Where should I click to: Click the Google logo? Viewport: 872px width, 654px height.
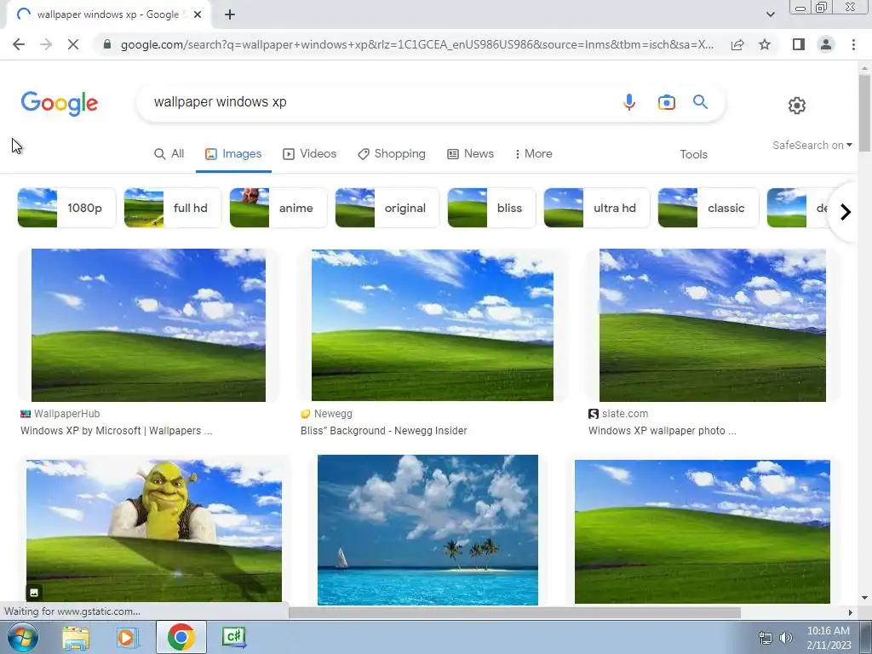[60, 103]
